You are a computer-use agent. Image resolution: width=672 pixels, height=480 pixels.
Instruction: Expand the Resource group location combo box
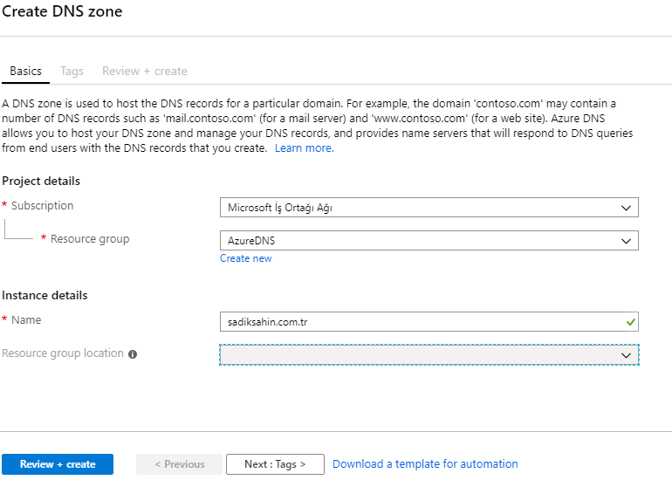click(429, 355)
